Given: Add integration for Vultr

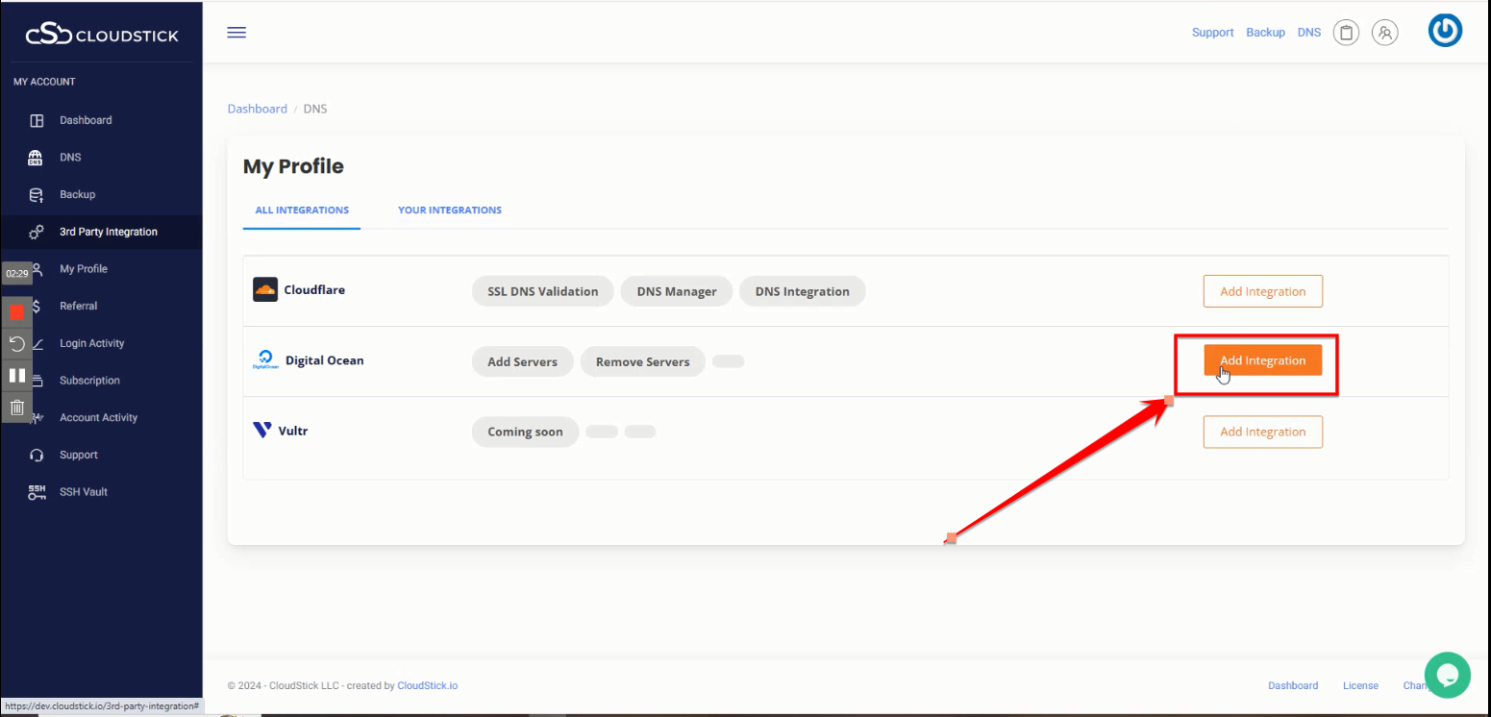Looking at the screenshot, I should click(x=1262, y=432).
